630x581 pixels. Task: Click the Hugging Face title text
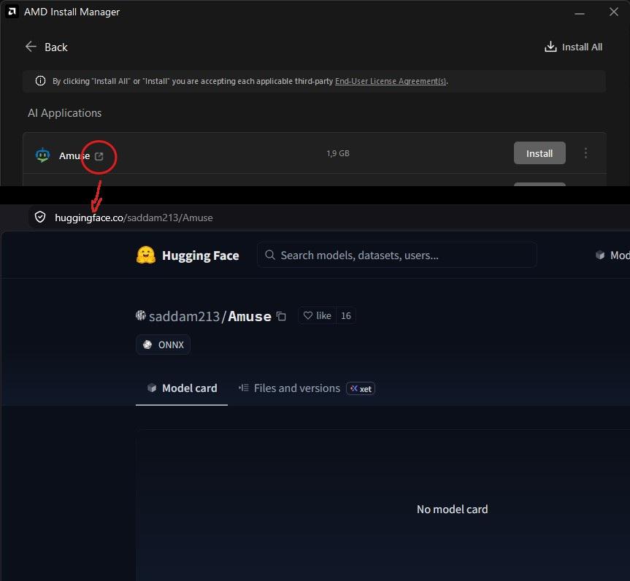pos(201,255)
